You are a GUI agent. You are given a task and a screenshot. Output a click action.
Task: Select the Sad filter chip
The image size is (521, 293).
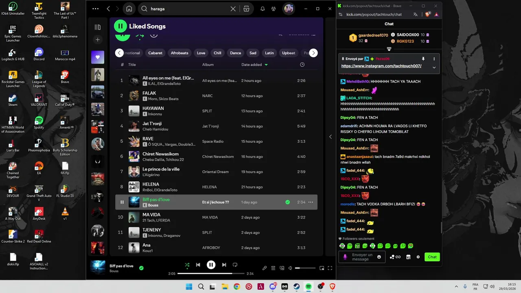253,53
